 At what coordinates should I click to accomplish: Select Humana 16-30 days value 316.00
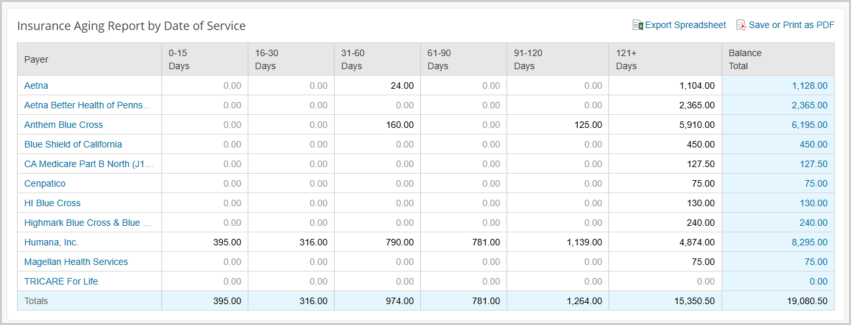[313, 242]
